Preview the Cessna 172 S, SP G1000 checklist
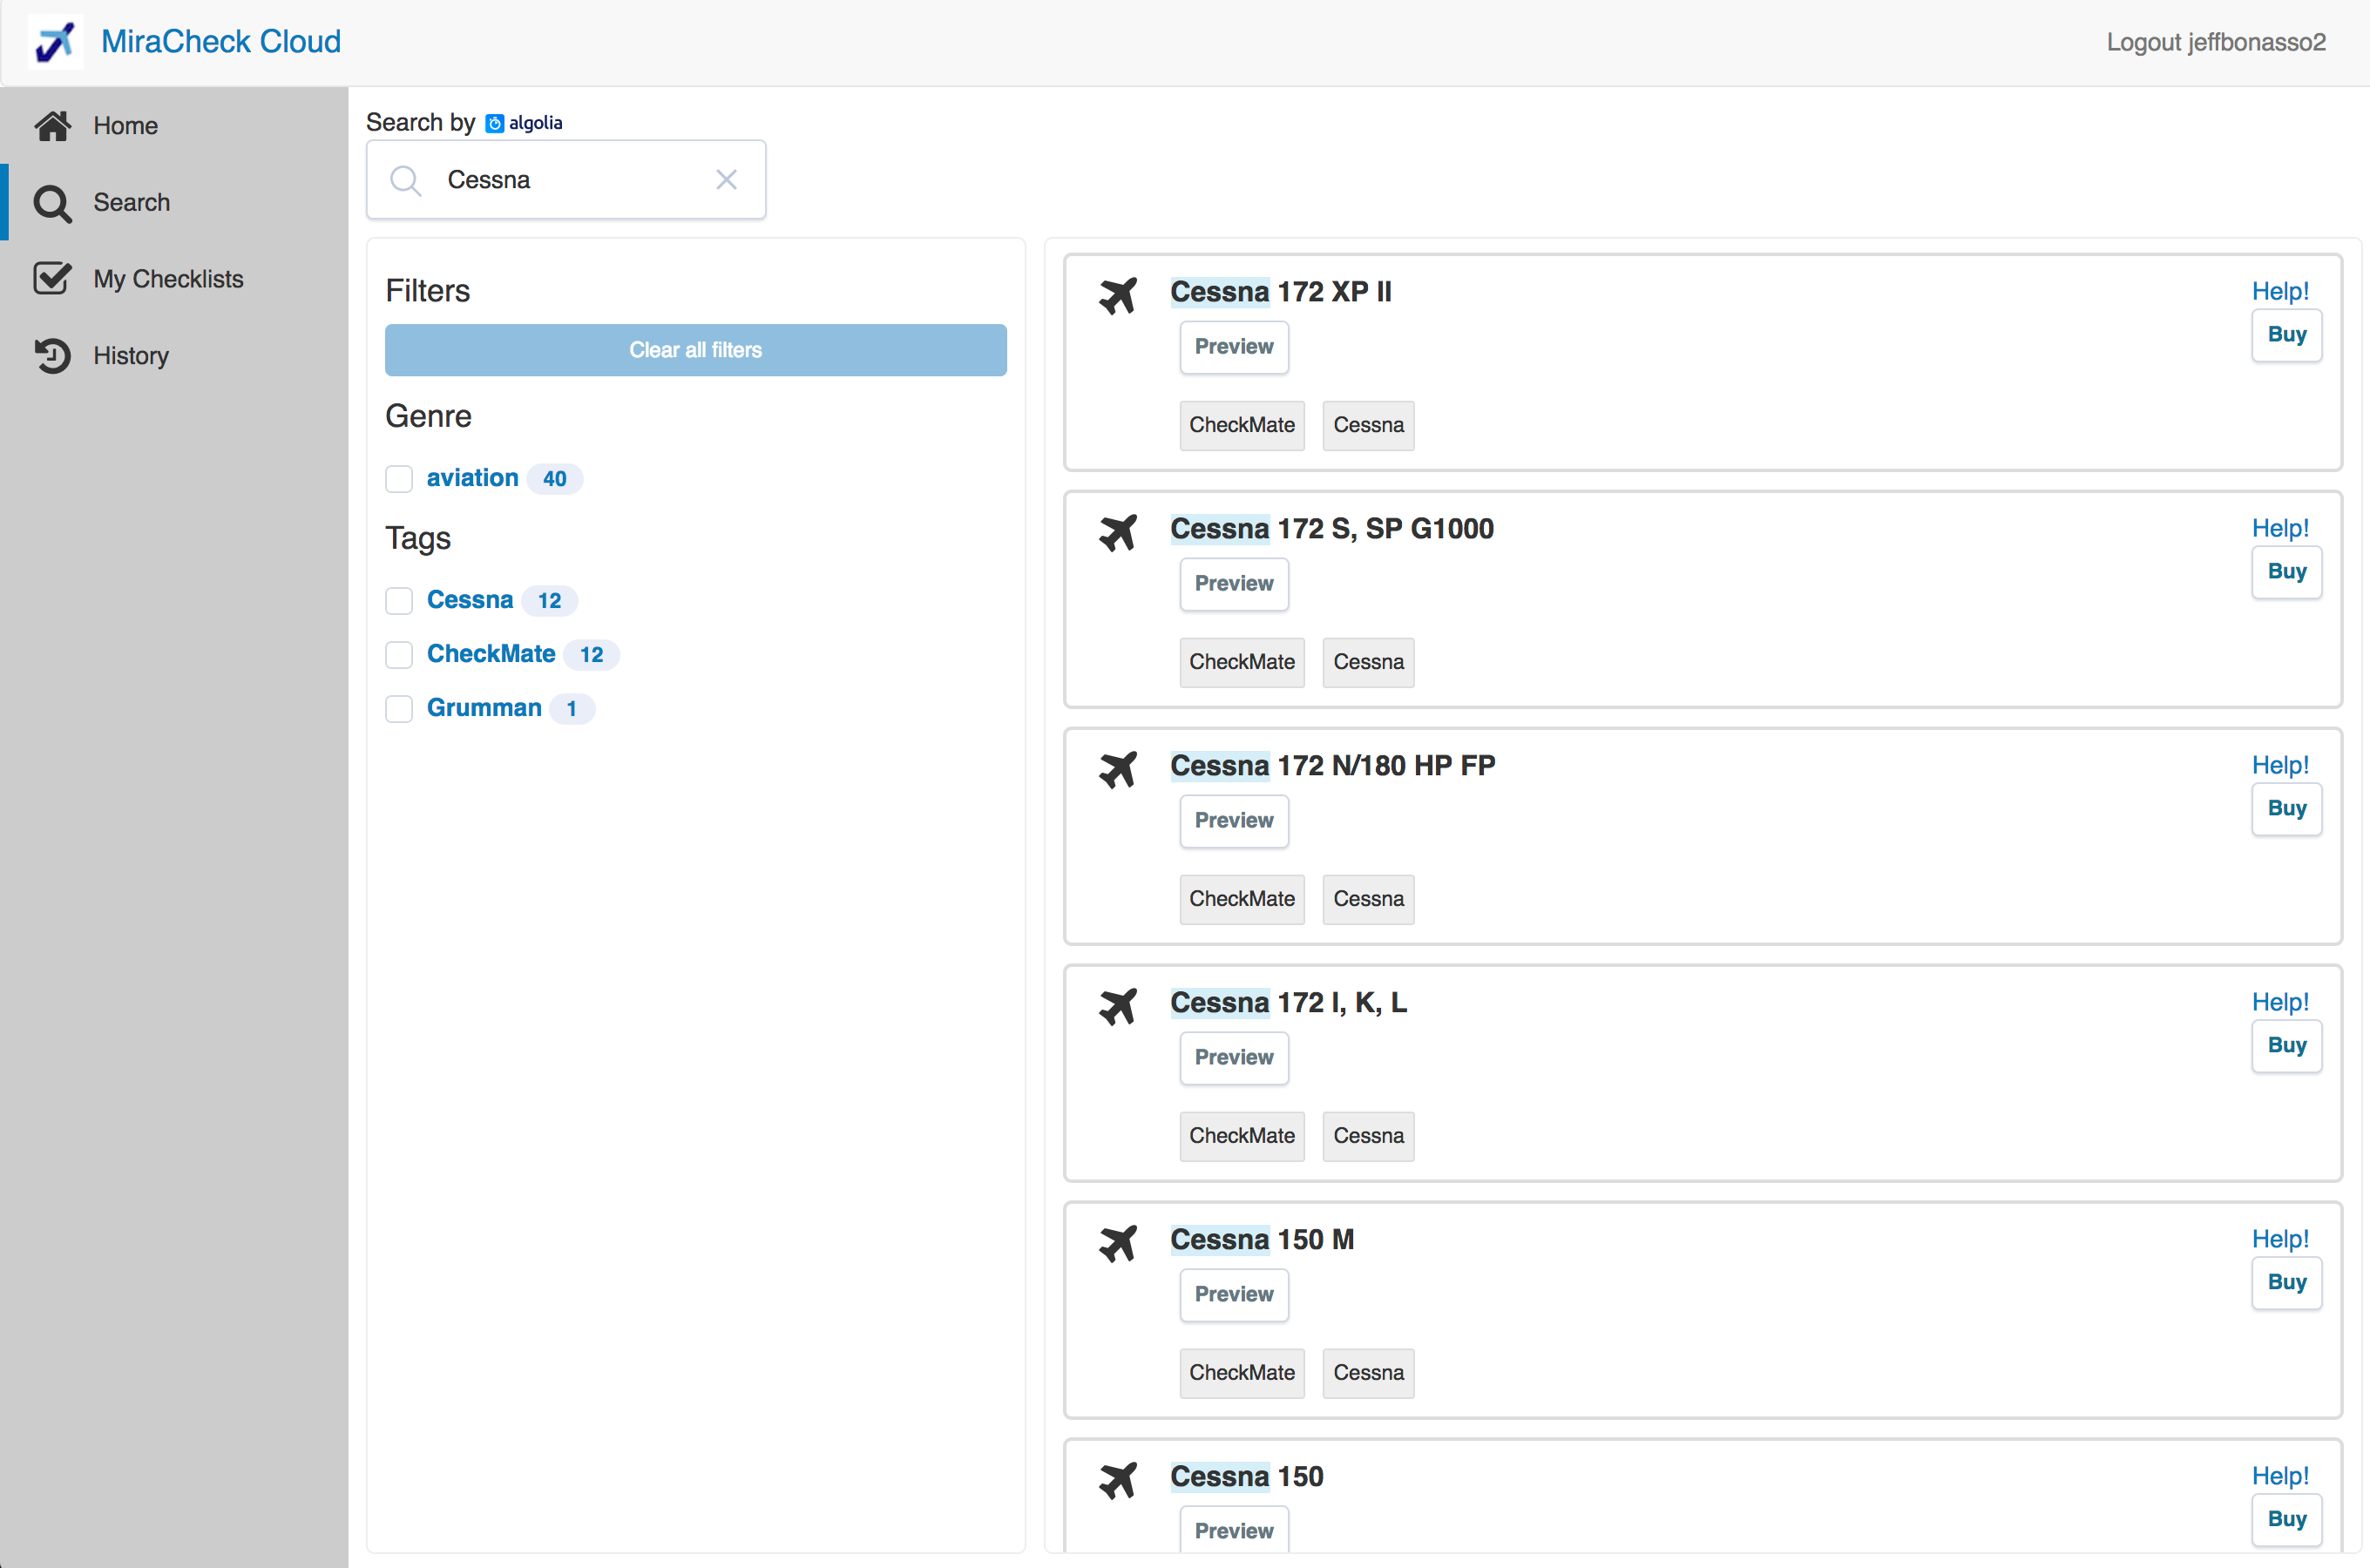This screenshot has width=2370, height=1568. (1234, 584)
